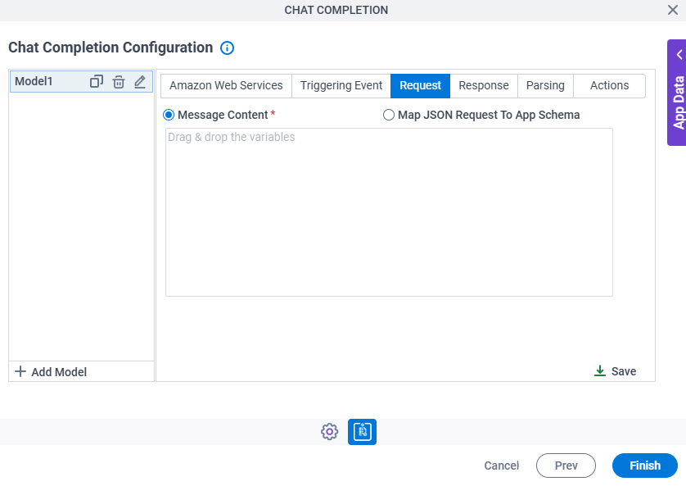This screenshot has height=486, width=686.
Task: Select the Message Content radio button
Action: pyautogui.click(x=169, y=115)
